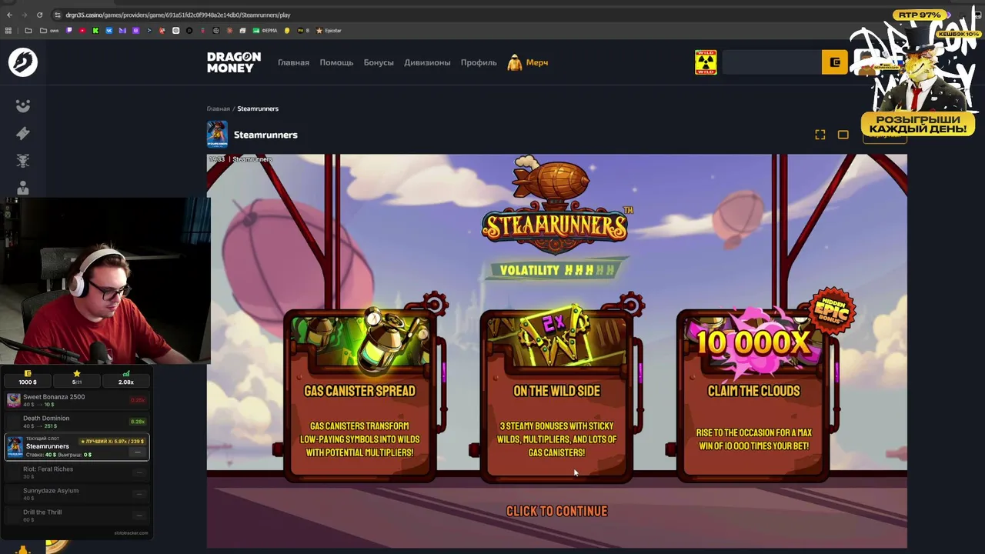
Task: Click the sidebar trophy icon
Action: coord(23,161)
